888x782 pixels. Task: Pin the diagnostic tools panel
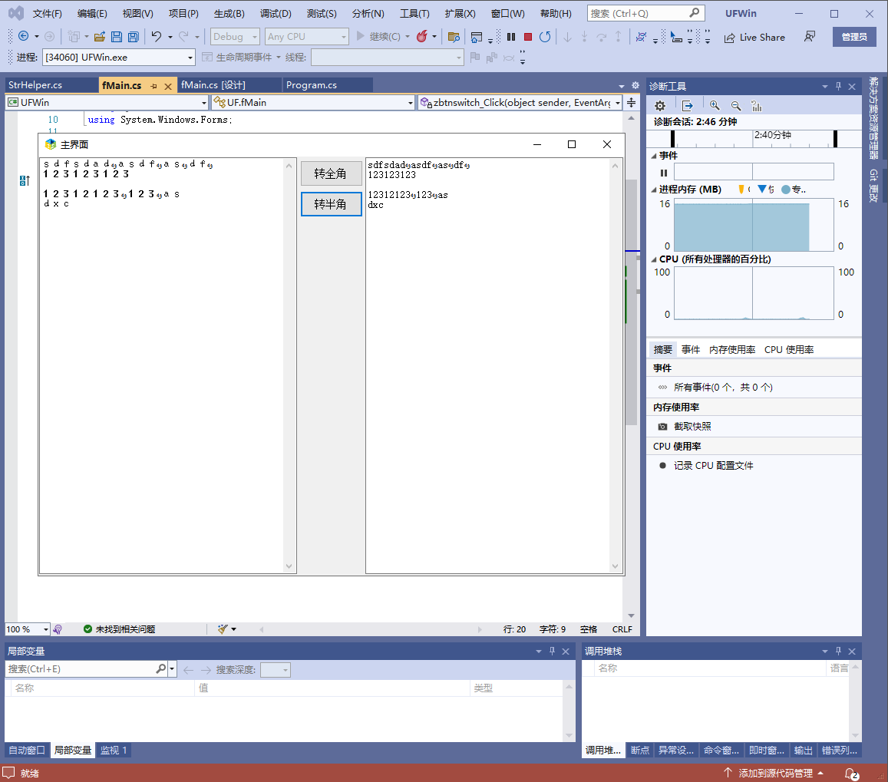[839, 86]
